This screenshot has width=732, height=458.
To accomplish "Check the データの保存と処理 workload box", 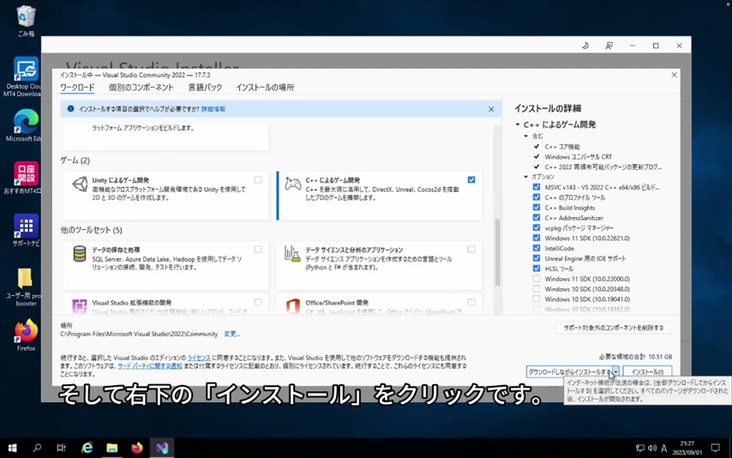I will pos(258,250).
